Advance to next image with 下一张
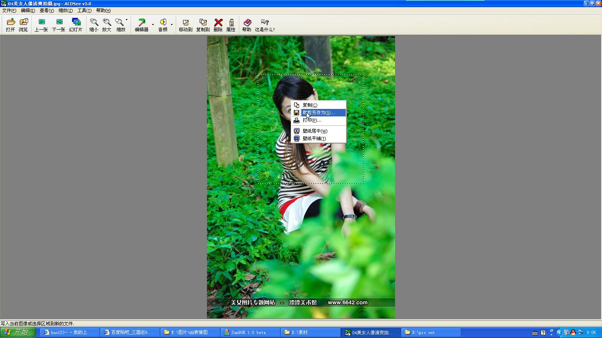The height and width of the screenshot is (338, 602). click(x=59, y=25)
